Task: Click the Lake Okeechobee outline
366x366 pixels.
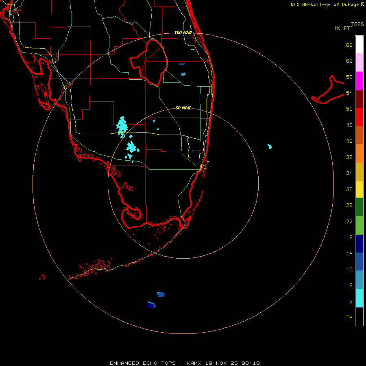Action: coord(149,62)
